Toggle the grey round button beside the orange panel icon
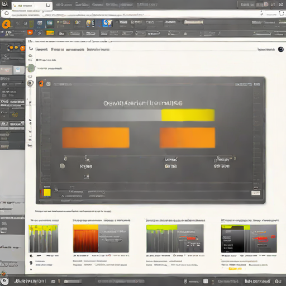 pyautogui.click(x=49, y=84)
